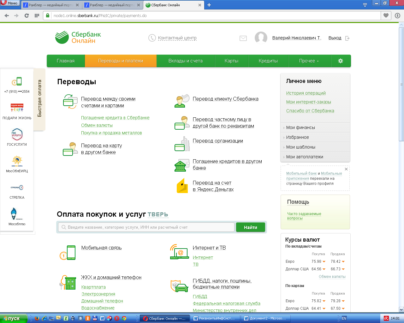Screen dimensions: 404x323
Task: Open Opera Меню button
Action: coord(10,3)
